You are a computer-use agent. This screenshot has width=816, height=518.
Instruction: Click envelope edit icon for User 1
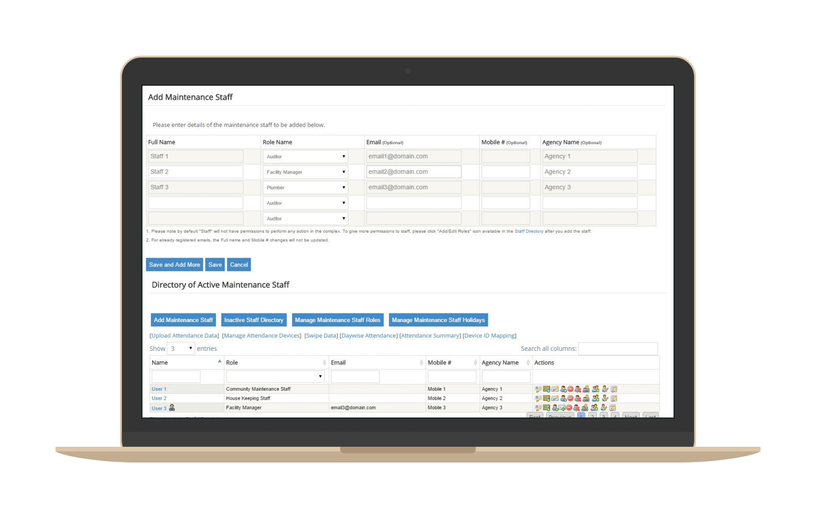pyautogui.click(x=555, y=389)
